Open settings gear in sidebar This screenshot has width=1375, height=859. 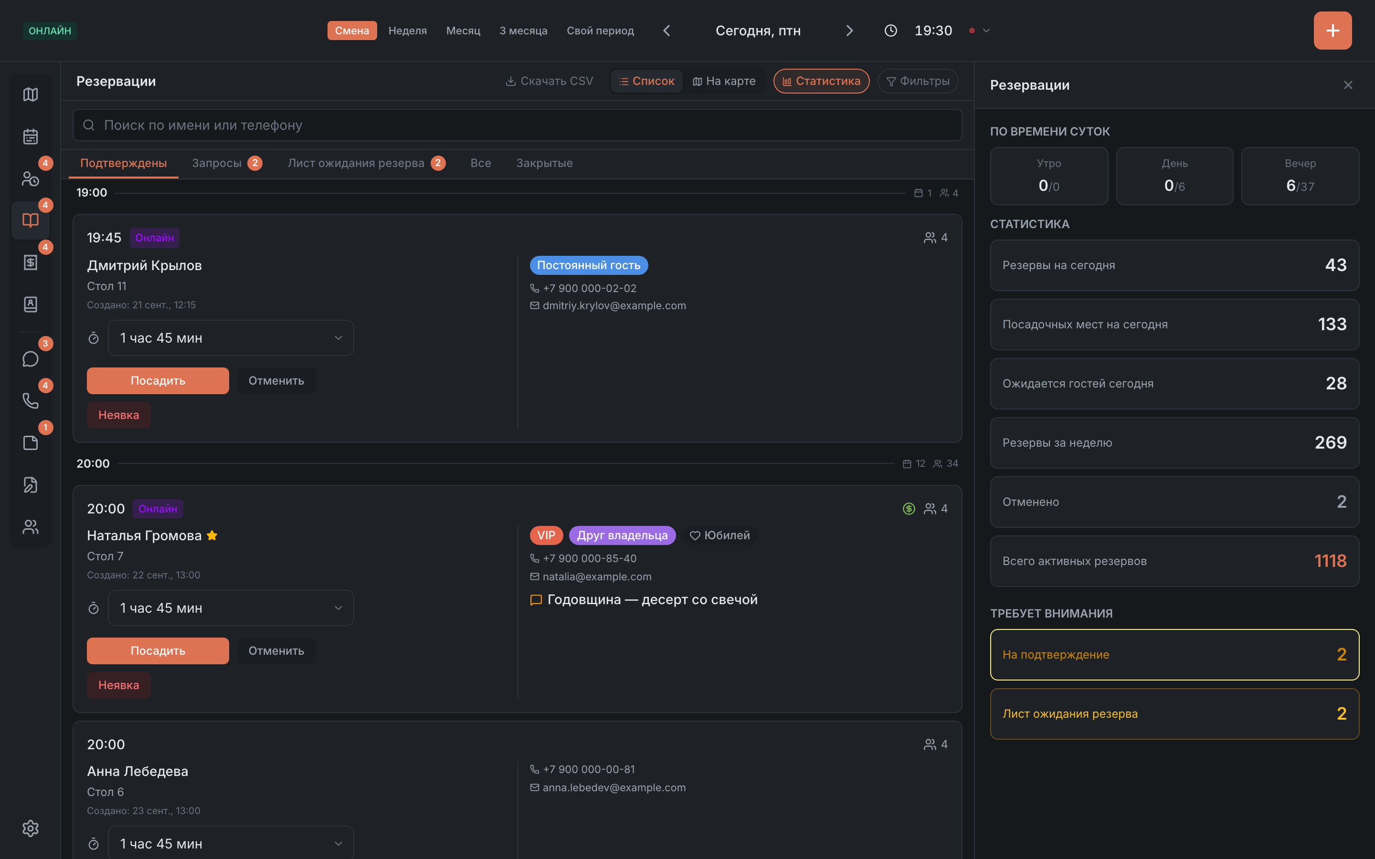coord(30,828)
